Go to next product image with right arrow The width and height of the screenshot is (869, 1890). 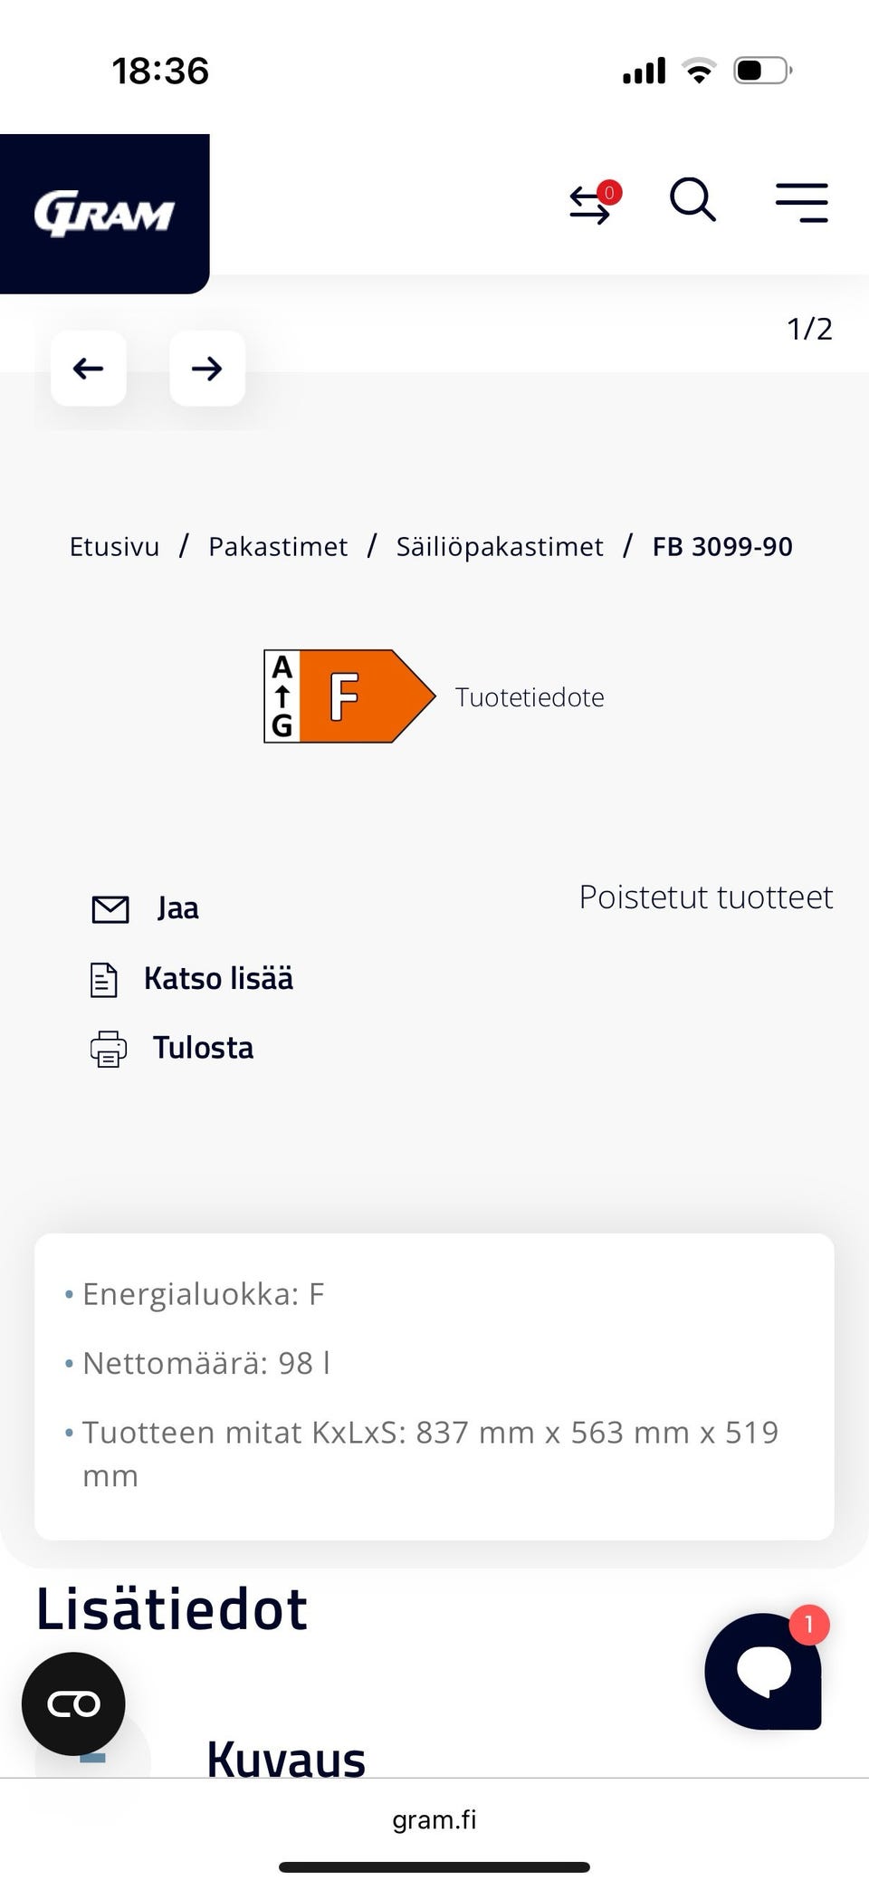(x=206, y=369)
